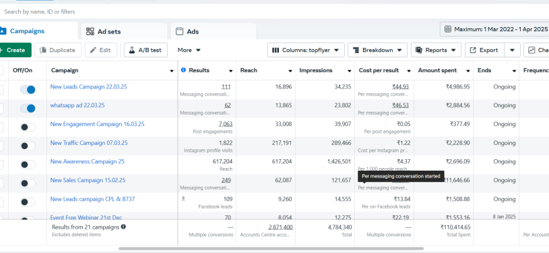Open the Reports dropdown

[436, 50]
